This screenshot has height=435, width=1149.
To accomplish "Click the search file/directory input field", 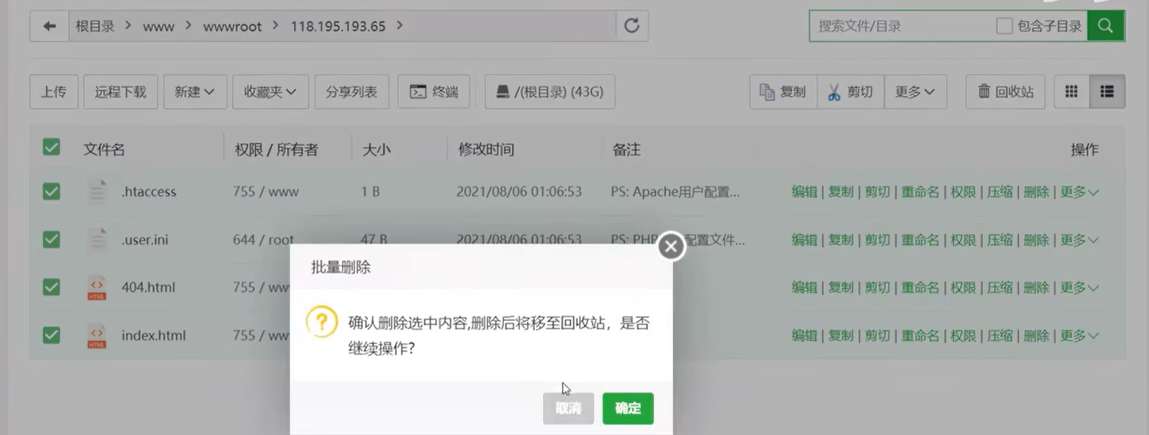I will 900,26.
